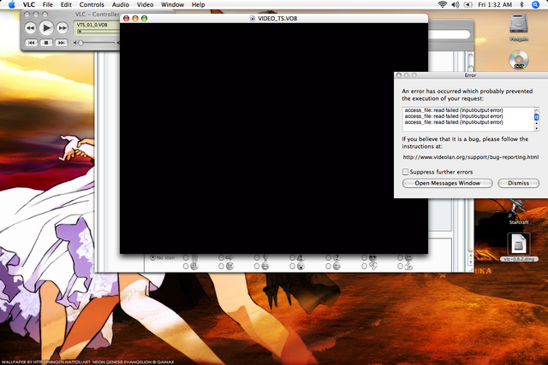Select the No icon radio button

pos(152,257)
